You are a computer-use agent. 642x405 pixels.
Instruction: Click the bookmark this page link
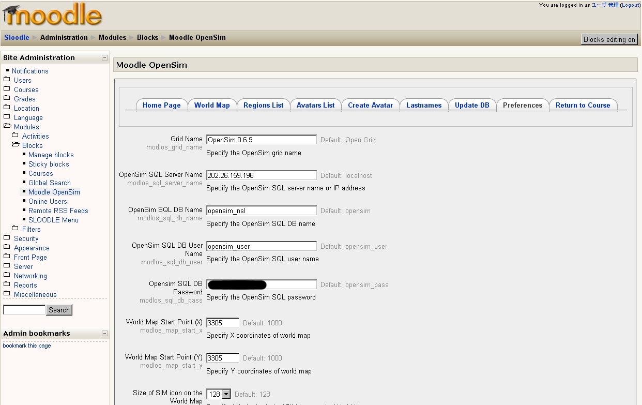[27, 346]
